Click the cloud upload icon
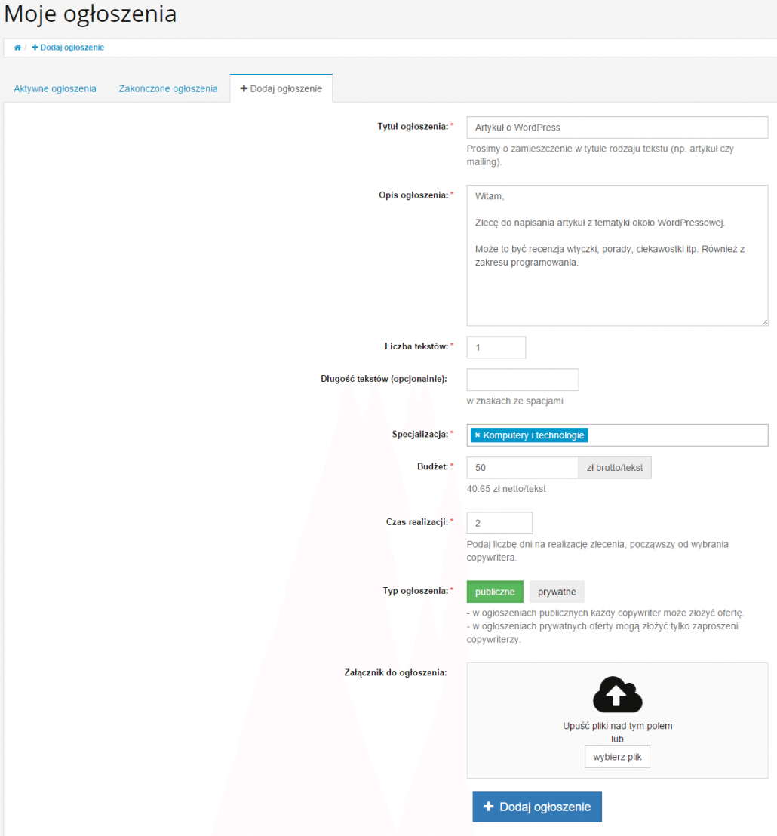Screen dimensions: 777x836 617,694
